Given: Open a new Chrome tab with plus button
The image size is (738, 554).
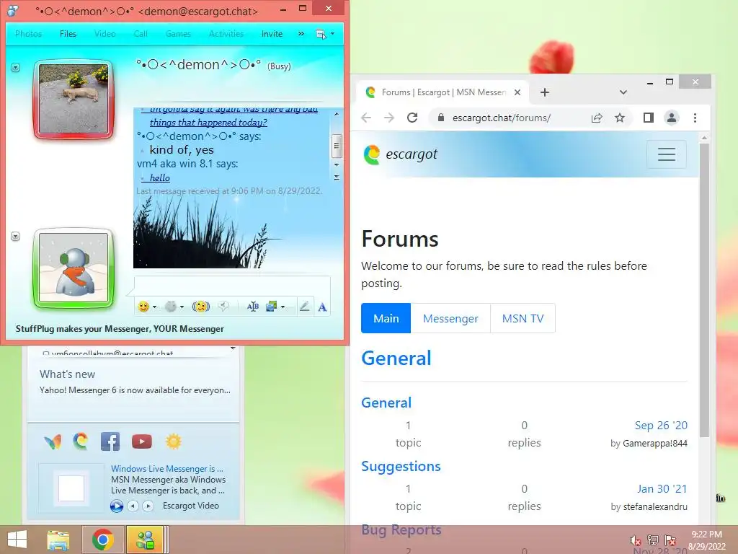Looking at the screenshot, I should coord(545,92).
